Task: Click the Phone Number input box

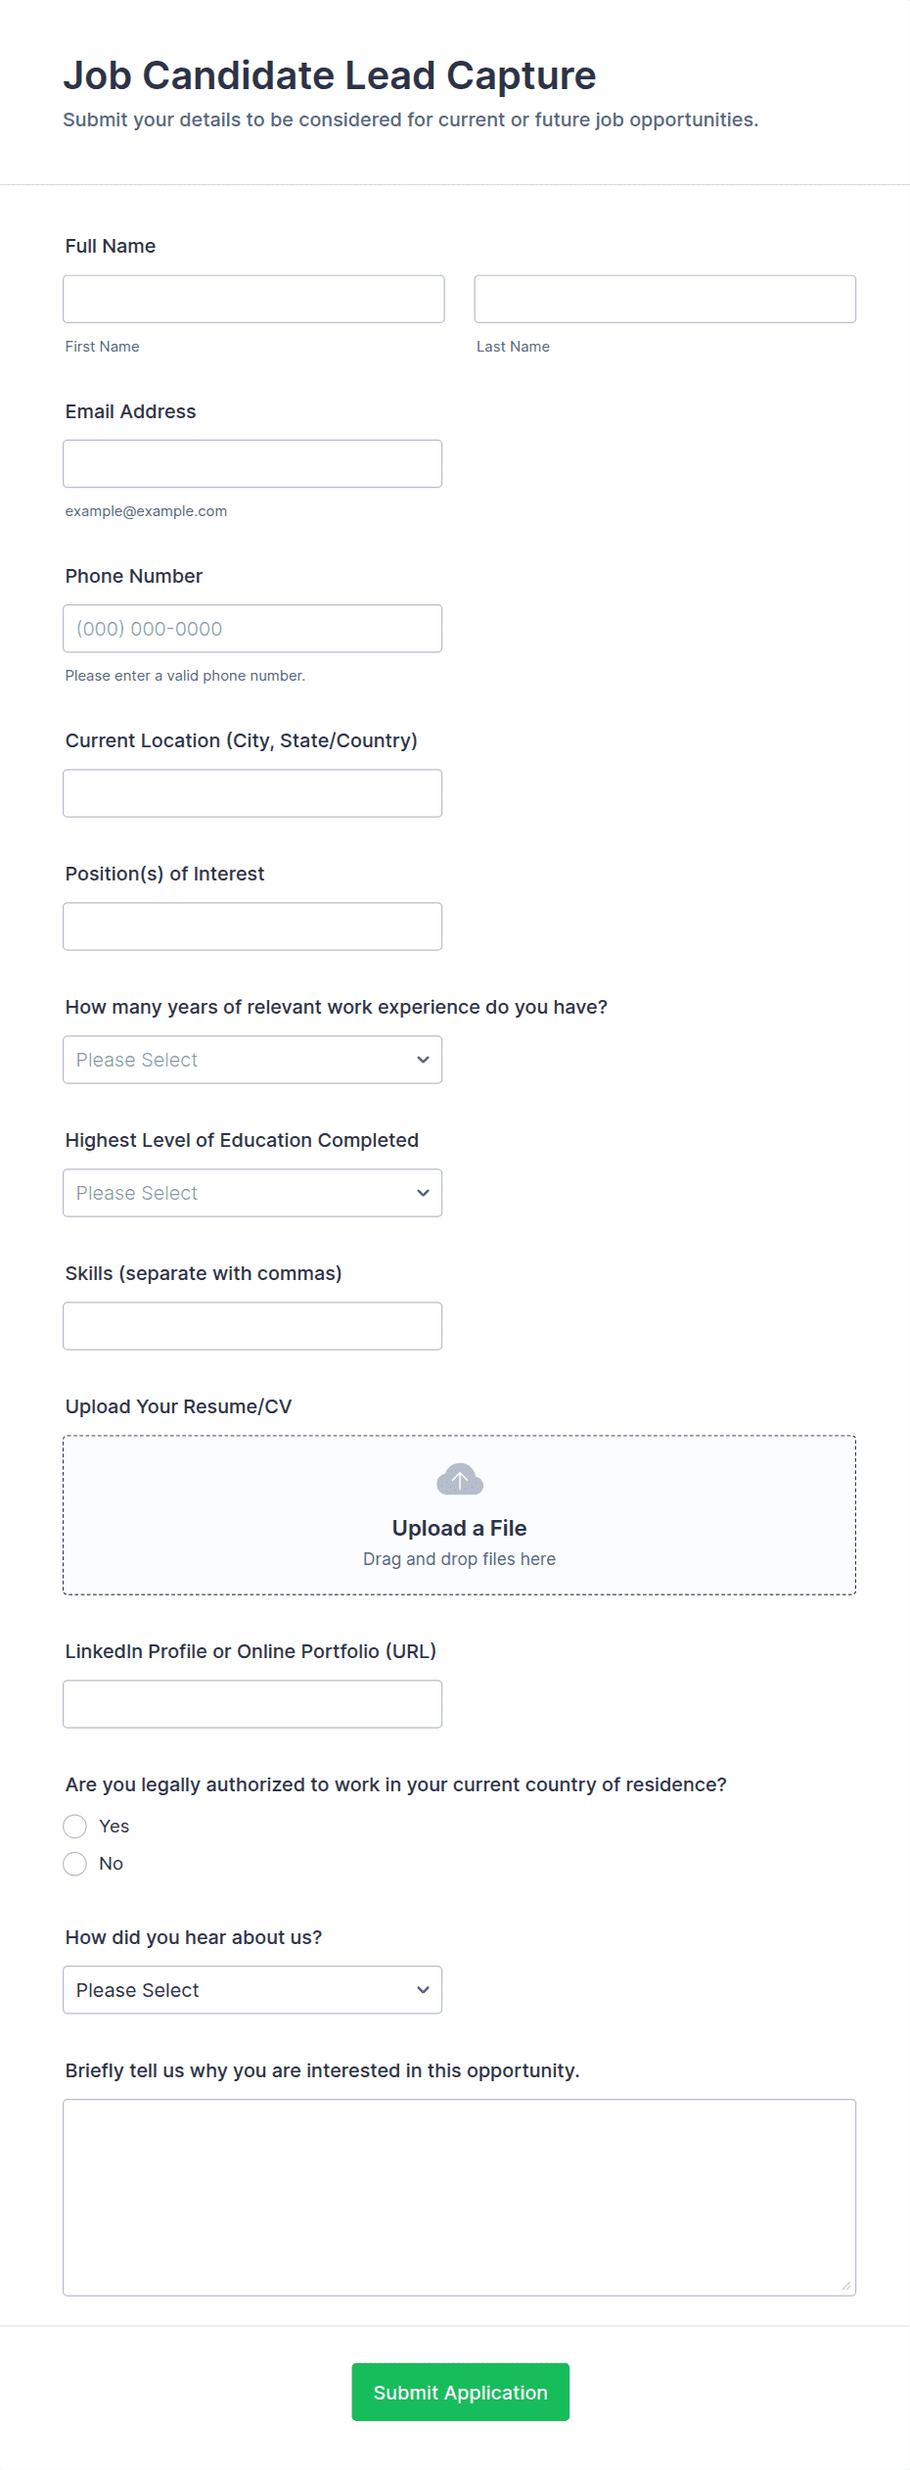Action: (x=252, y=629)
